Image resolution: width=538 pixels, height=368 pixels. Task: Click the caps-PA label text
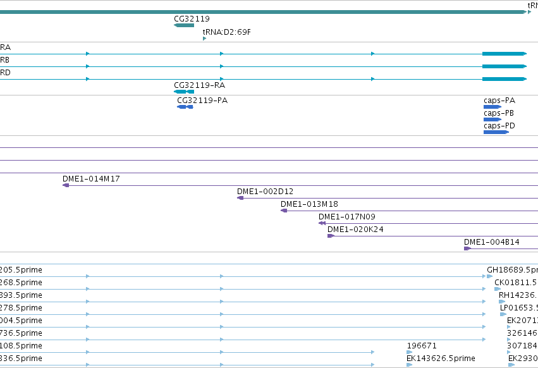[499, 101]
